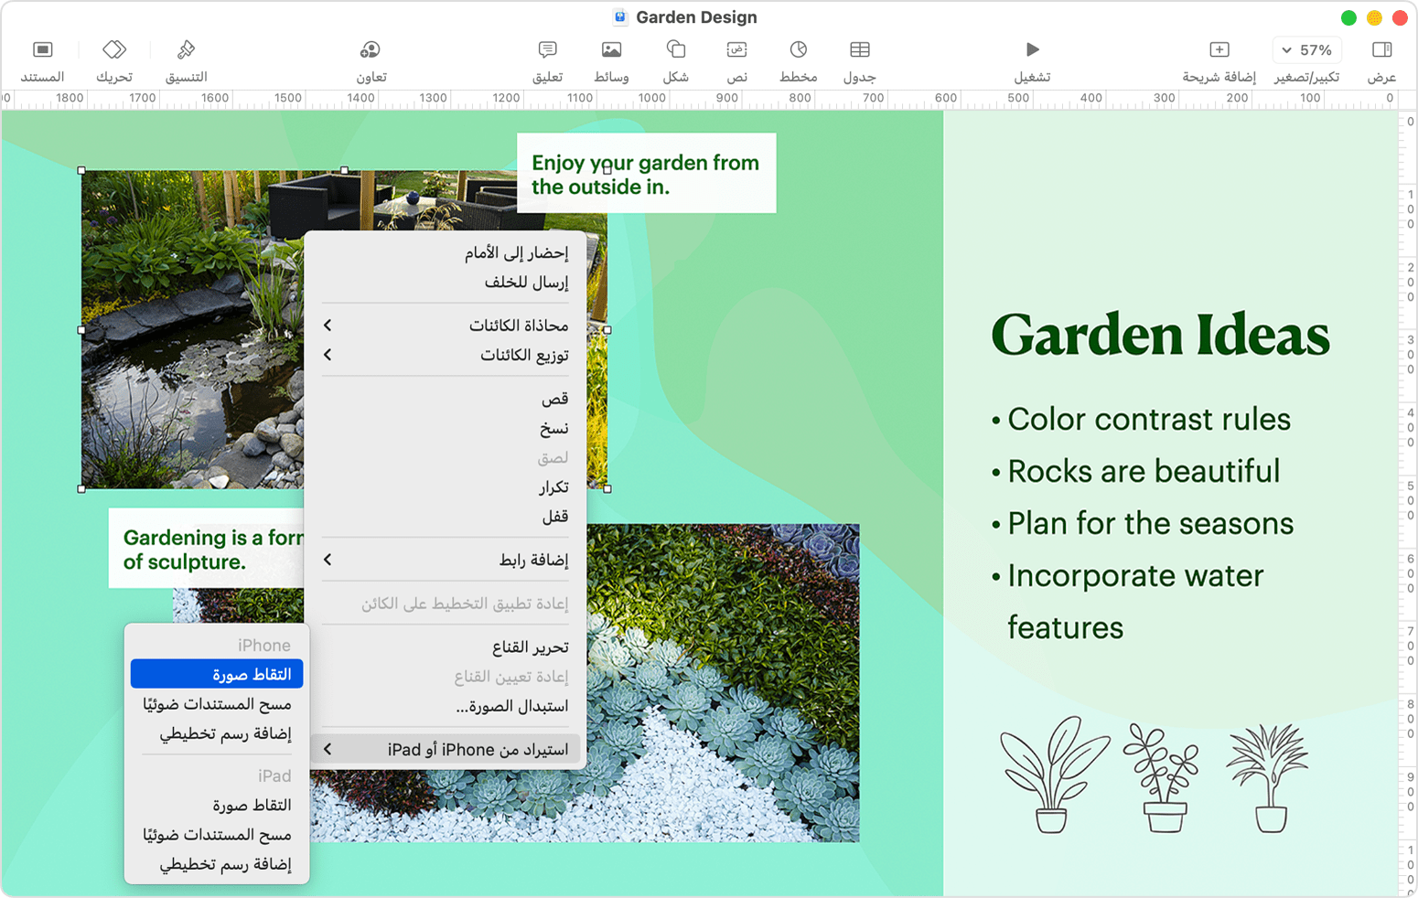This screenshot has height=898, width=1418.
Task: Open the 57% zoom dropdown
Action: (1306, 50)
